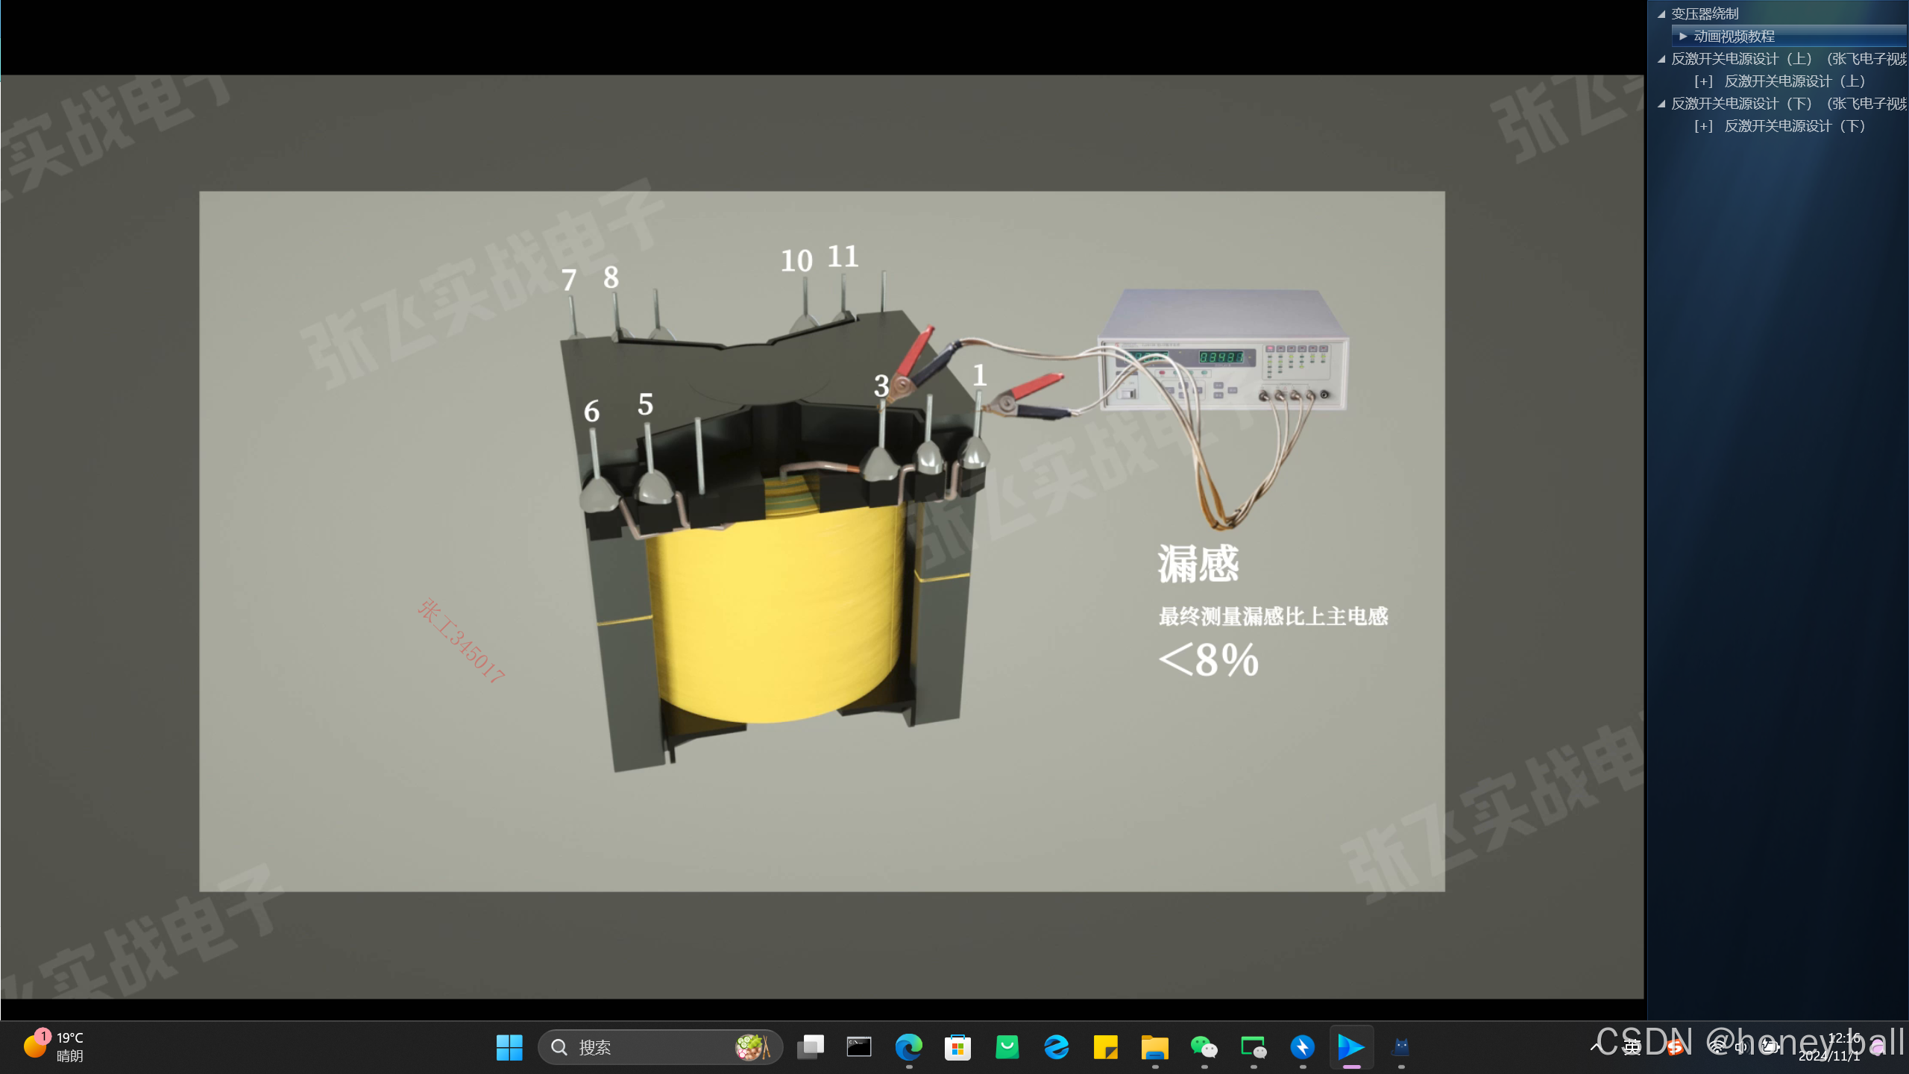Viewport: 1909px width, 1074px height.
Task: Open File Explorer from taskbar
Action: 1154,1047
